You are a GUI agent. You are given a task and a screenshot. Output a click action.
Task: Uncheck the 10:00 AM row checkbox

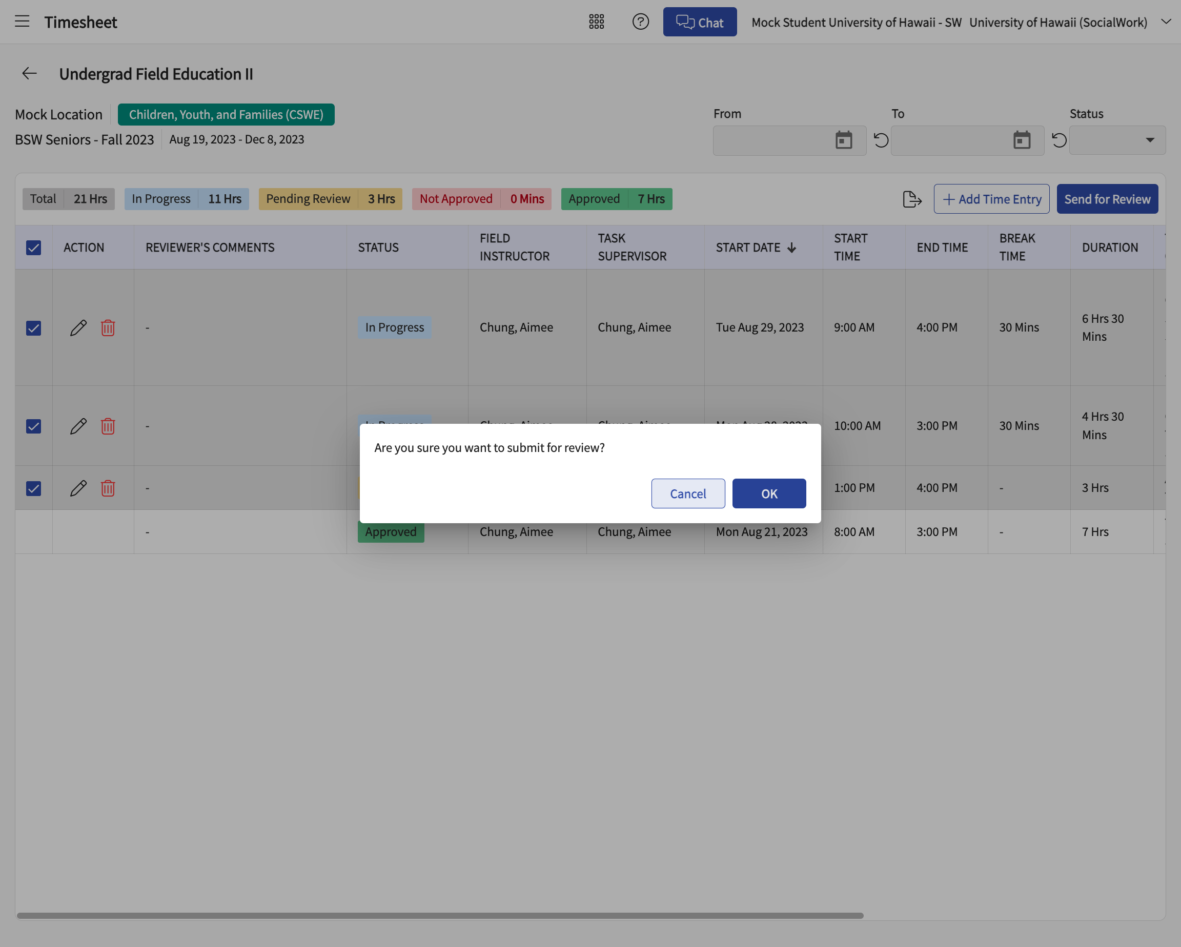(x=33, y=426)
